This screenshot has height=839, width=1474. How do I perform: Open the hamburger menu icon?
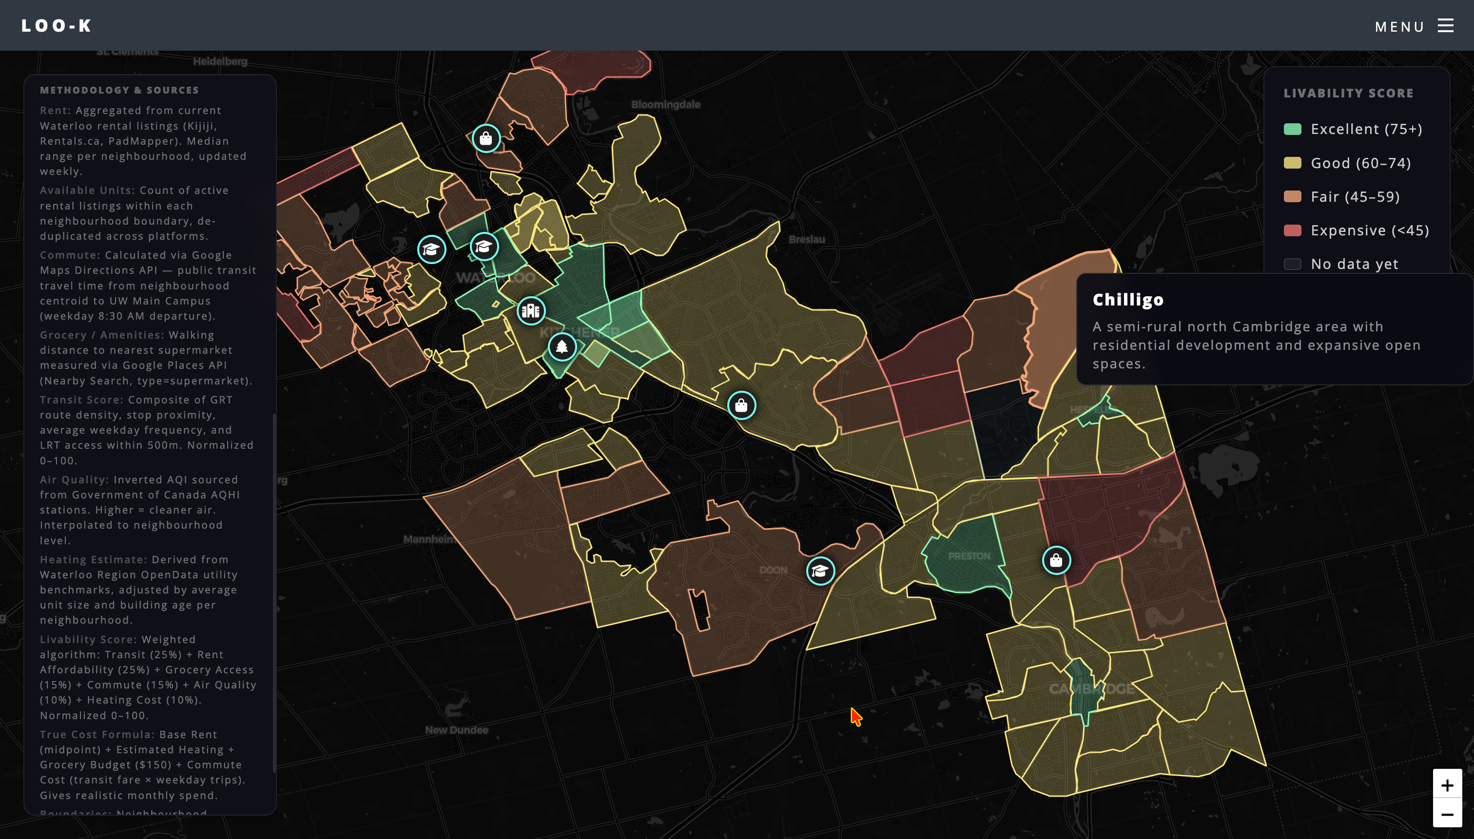coord(1445,25)
